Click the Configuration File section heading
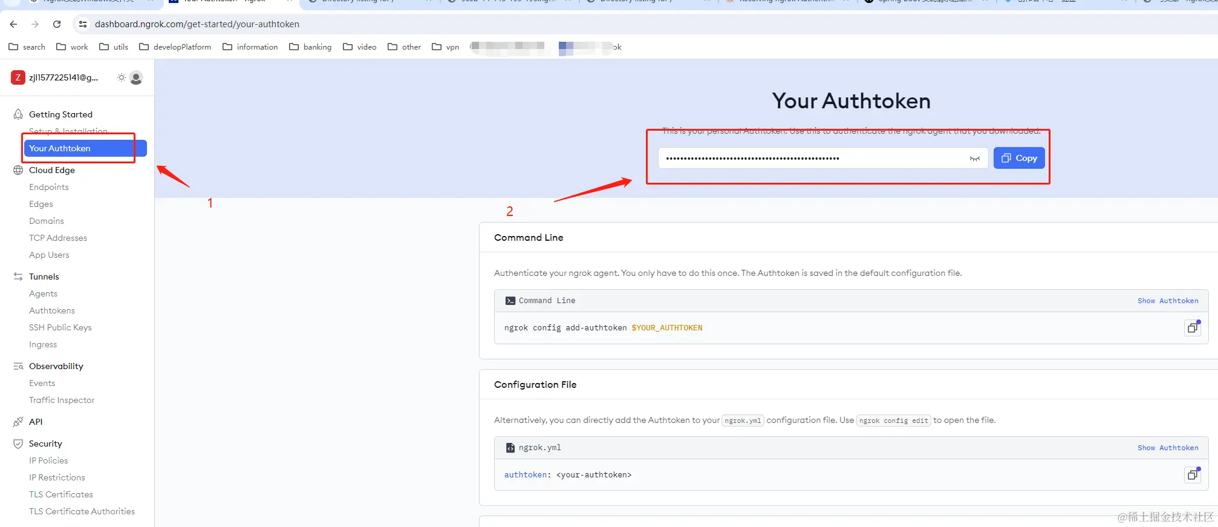This screenshot has width=1218, height=527. pyautogui.click(x=535, y=385)
